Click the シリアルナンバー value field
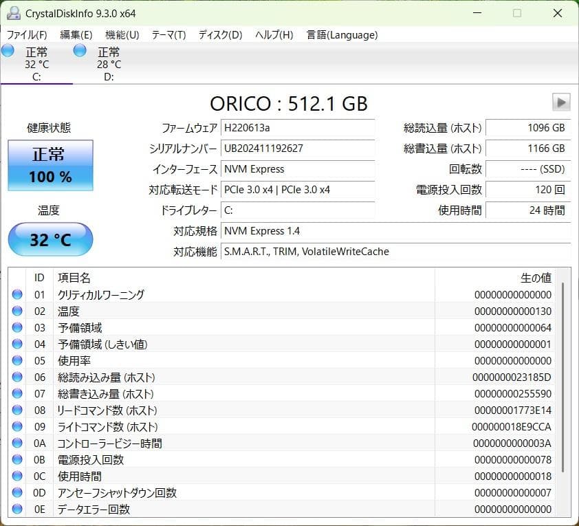This screenshot has height=526, width=579. [x=297, y=149]
